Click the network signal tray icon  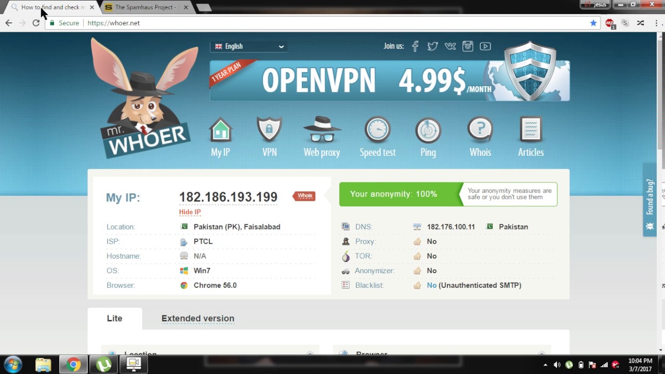click(604, 365)
